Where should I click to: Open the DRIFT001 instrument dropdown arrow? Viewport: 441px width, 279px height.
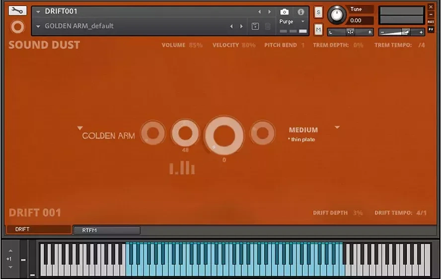pyautogui.click(x=38, y=12)
